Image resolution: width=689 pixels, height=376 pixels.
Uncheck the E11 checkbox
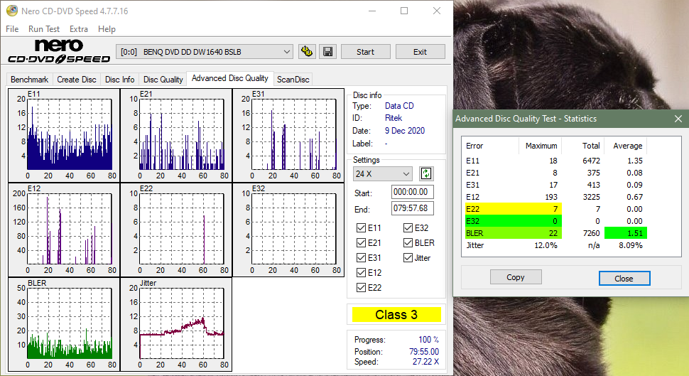pos(362,227)
